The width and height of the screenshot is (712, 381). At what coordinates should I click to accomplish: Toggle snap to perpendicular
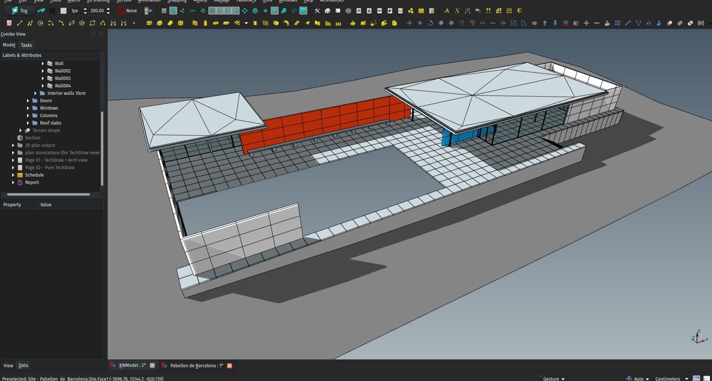pyautogui.click(x=235, y=11)
